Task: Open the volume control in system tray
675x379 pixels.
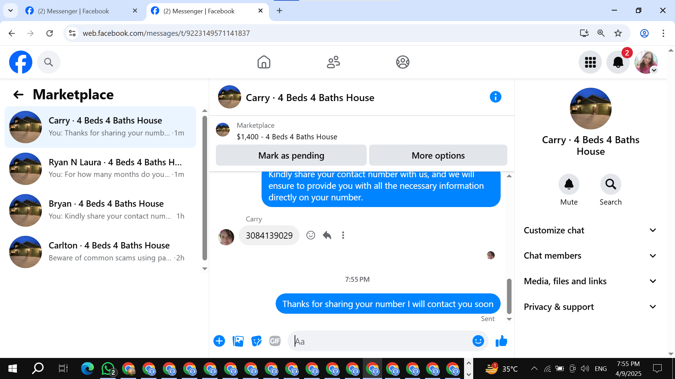Action: pos(585,368)
